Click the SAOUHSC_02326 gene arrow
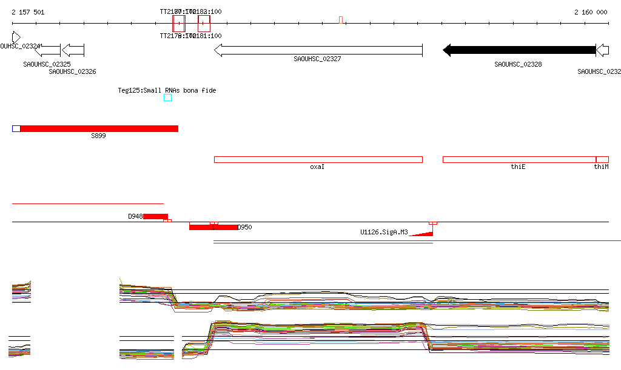The image size is (621, 370). tap(73, 50)
